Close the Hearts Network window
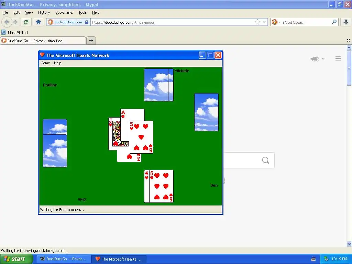Viewport: 352px width, 264px height. (218, 55)
